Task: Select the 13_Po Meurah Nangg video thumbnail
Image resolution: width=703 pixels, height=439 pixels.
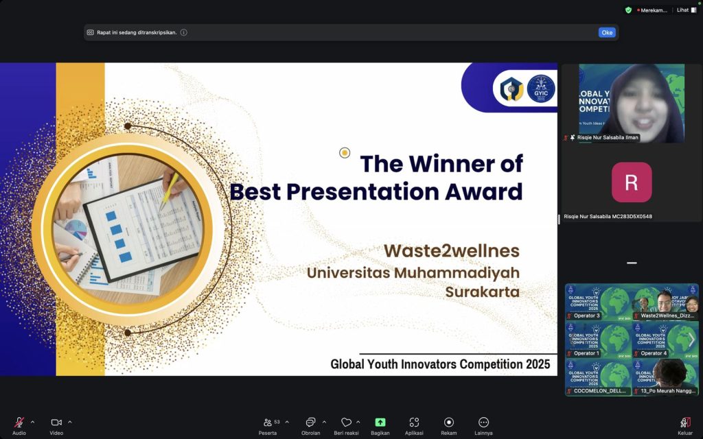Action: tap(665, 377)
